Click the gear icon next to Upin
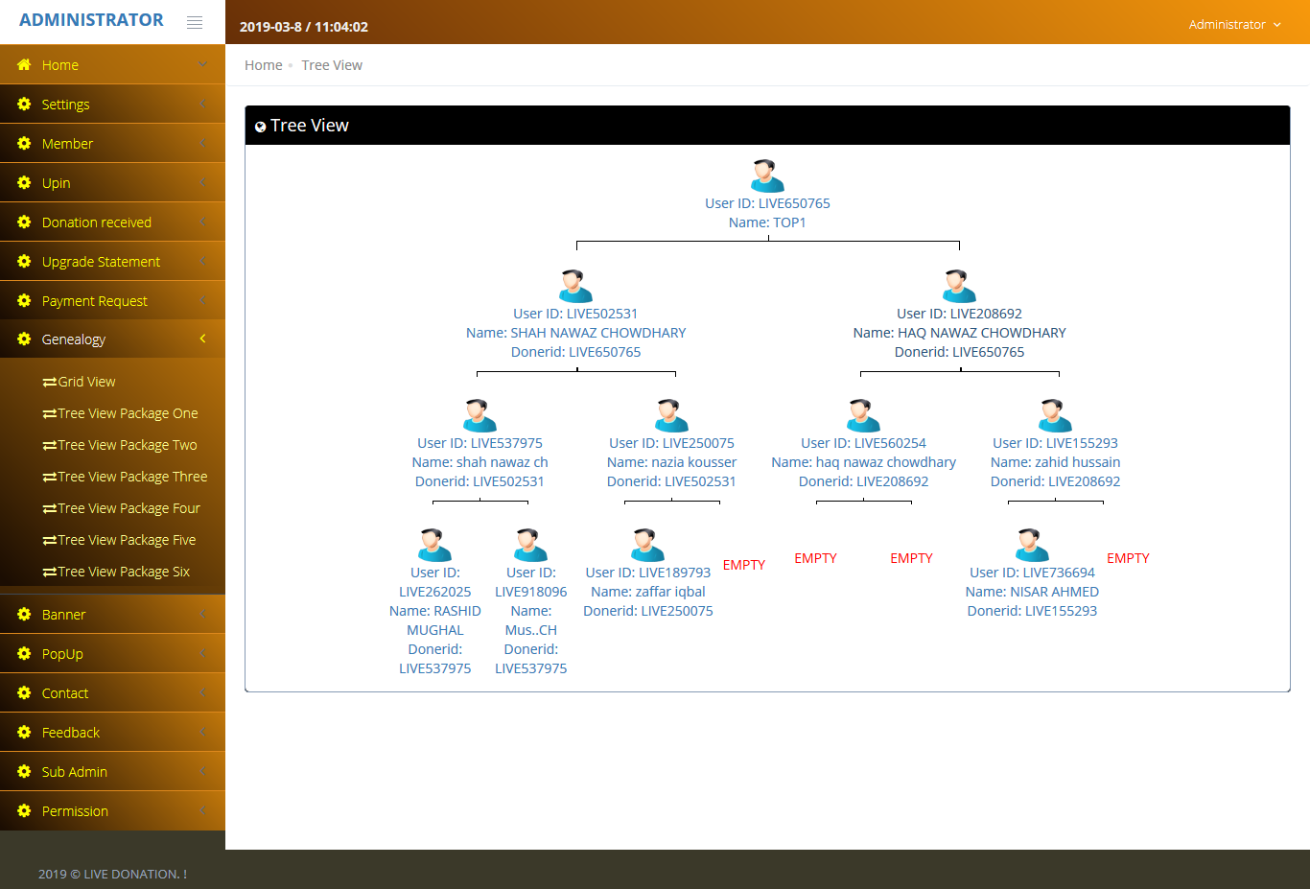 tap(24, 182)
